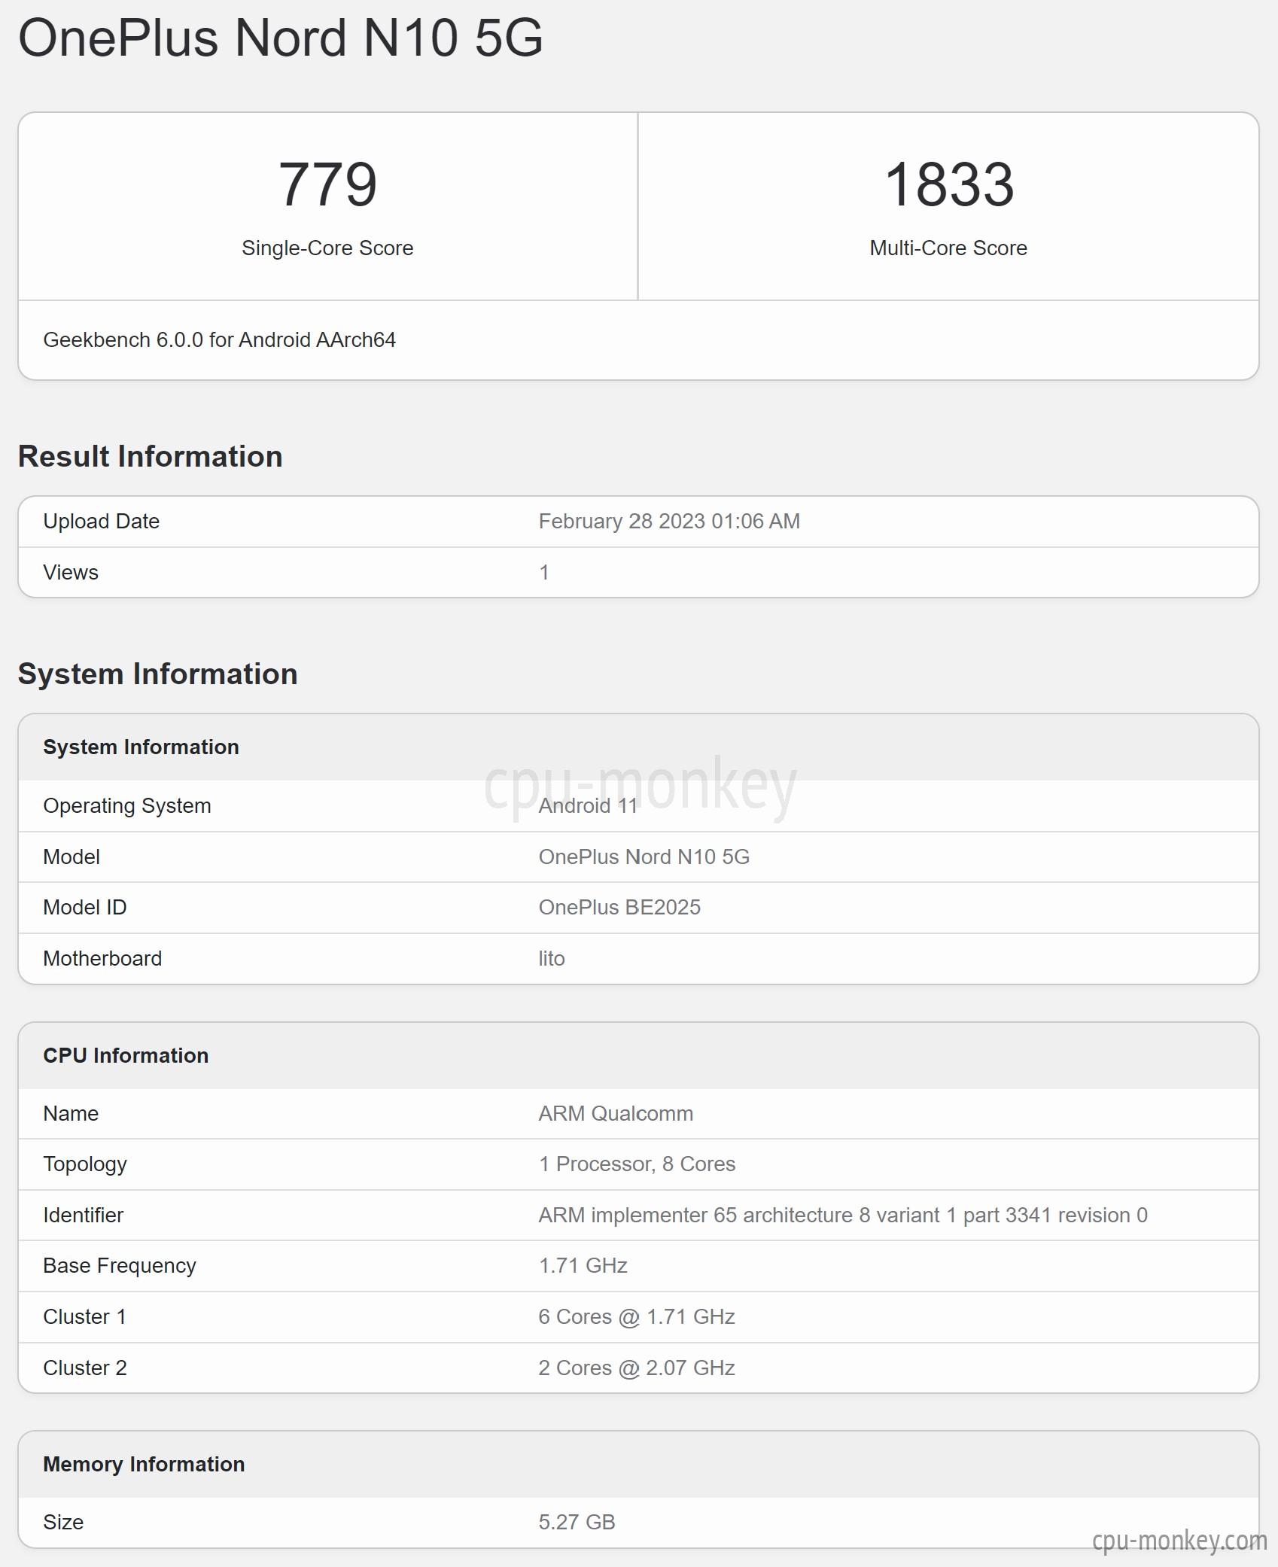Click the Multi-Core Score label
Viewport: 1278px width, 1567px height.
[x=948, y=248]
